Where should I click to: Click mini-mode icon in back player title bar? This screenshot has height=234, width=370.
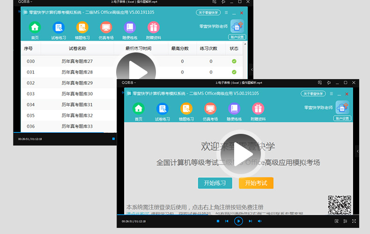[214, 2]
